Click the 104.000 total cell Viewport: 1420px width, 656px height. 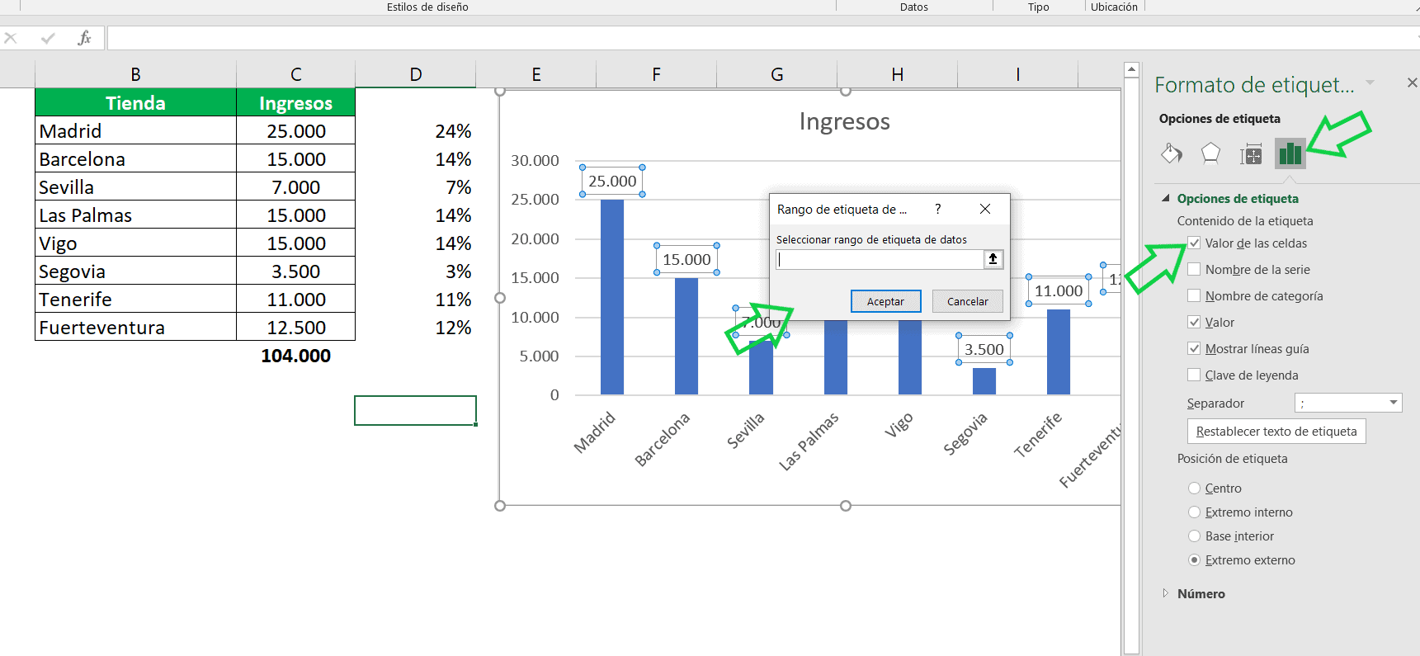click(x=295, y=355)
